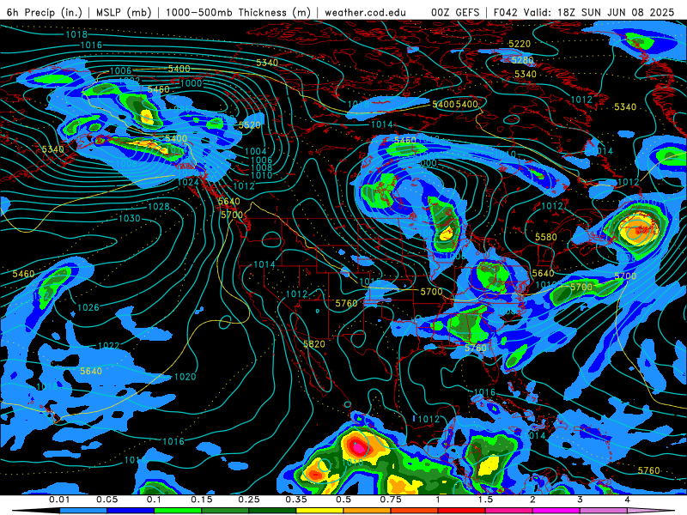Click the weather.cod.edu site text

[365, 12]
